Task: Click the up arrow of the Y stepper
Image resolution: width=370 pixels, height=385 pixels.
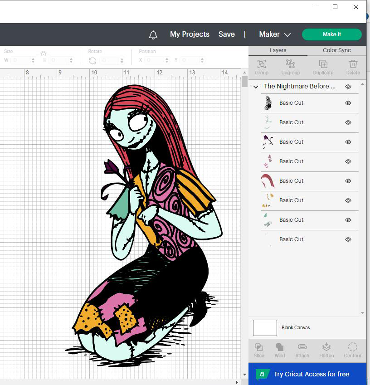Action: (202, 58)
